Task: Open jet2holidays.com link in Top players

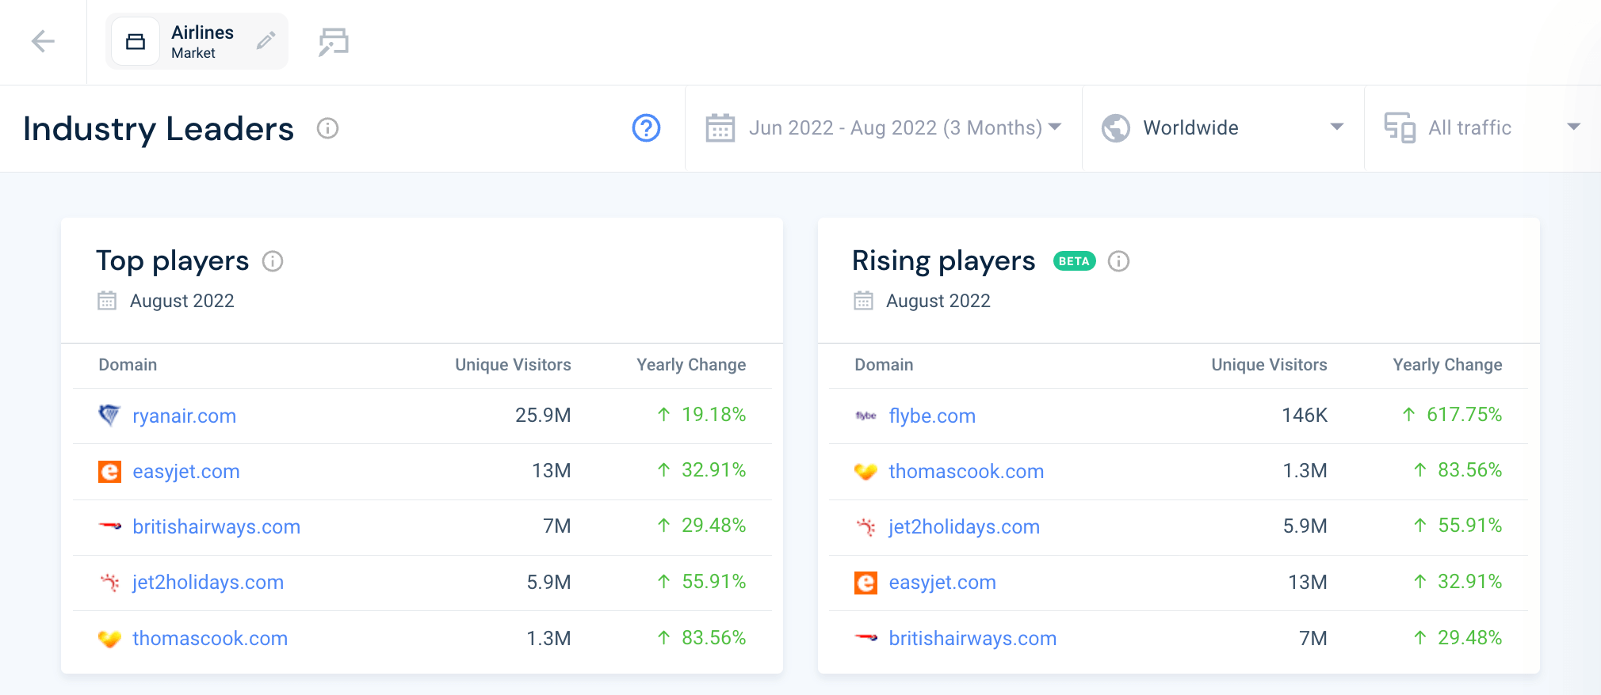Action: point(208,582)
